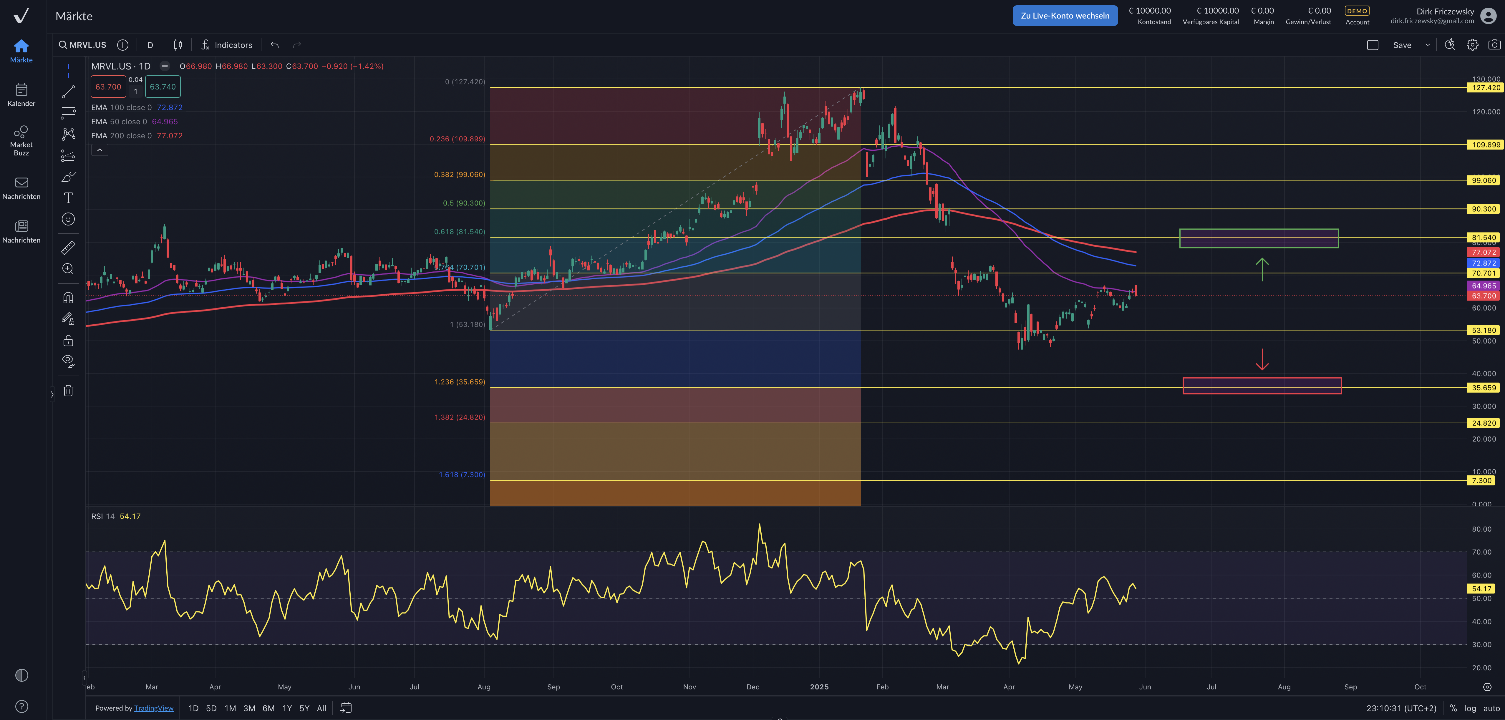Toggle log scale on price axis
The height and width of the screenshot is (720, 1505).
pos(1470,708)
